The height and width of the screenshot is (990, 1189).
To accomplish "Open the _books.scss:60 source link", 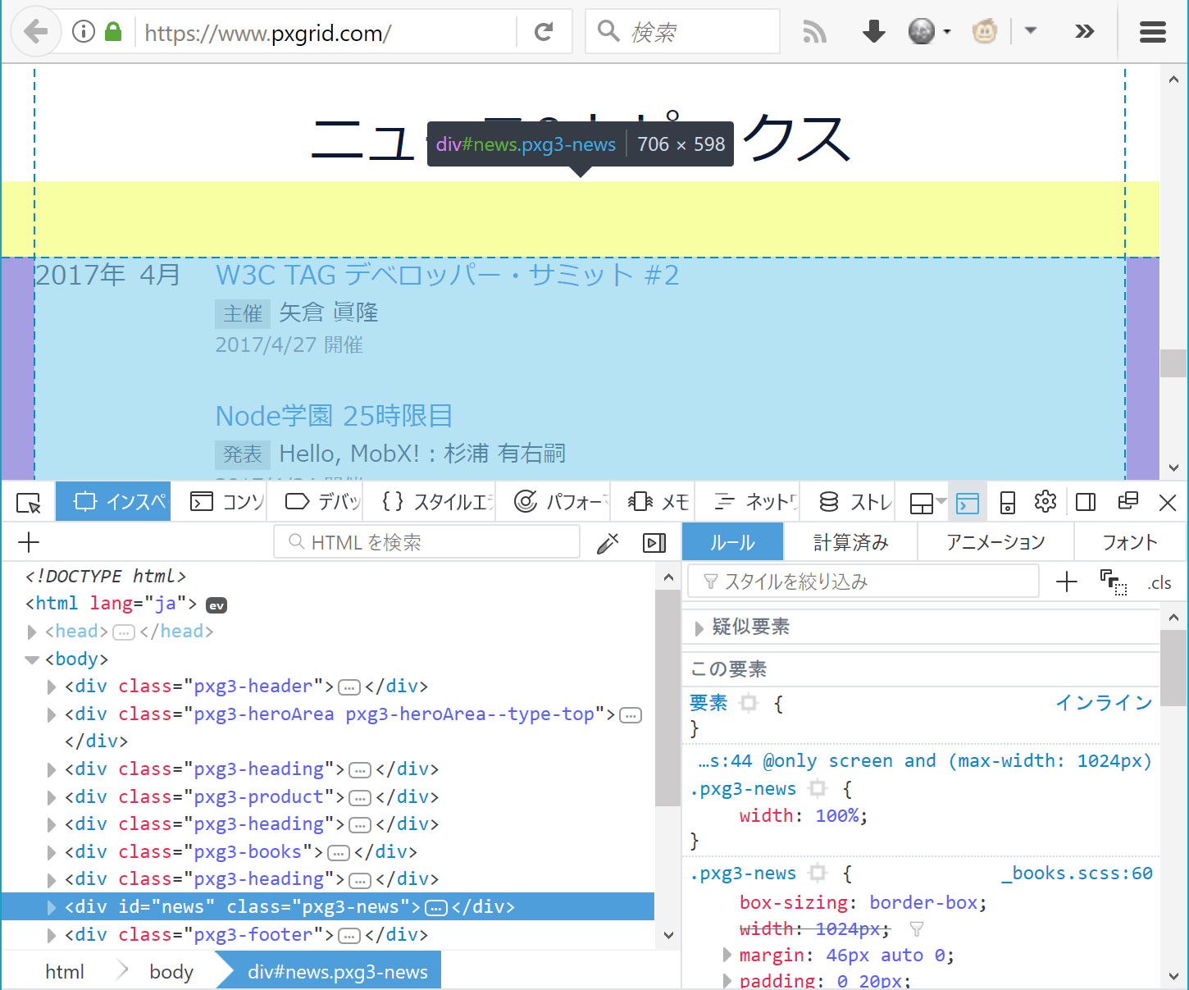I will 1077,874.
